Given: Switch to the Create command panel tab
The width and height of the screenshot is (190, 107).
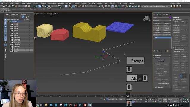Looking at the screenshot, I should pos(154,15).
